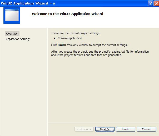Close the wizard with the red X

tap(157, 3)
